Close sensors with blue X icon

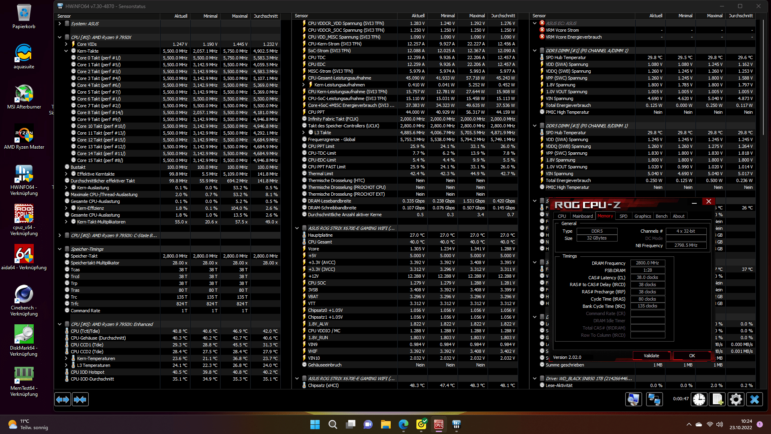point(755,399)
